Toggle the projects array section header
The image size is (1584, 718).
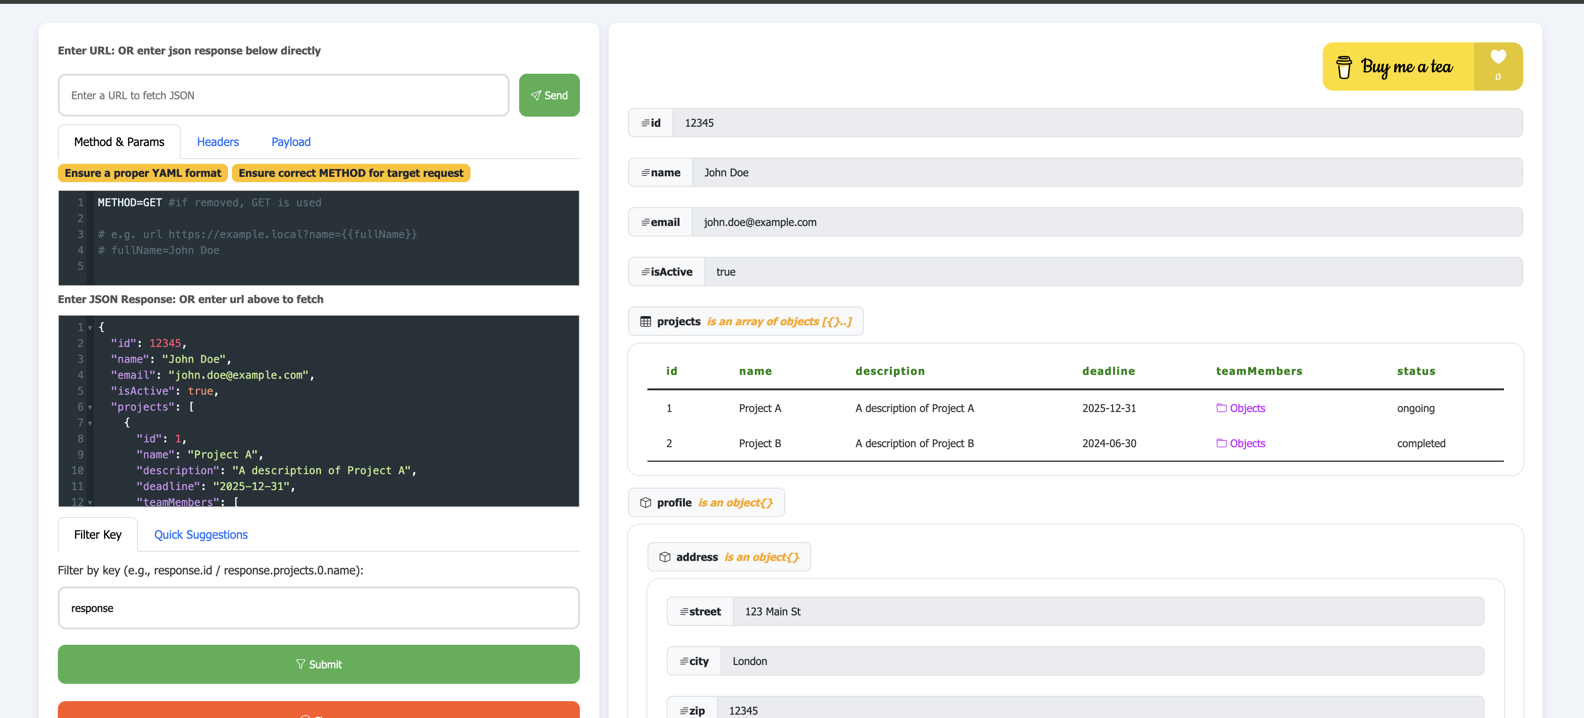coord(745,321)
